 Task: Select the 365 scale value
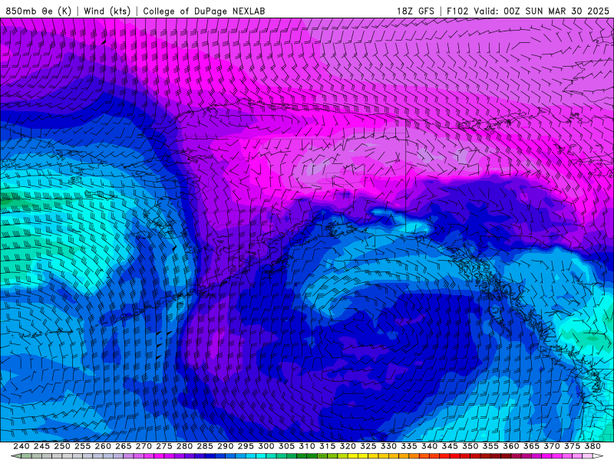coord(531,446)
